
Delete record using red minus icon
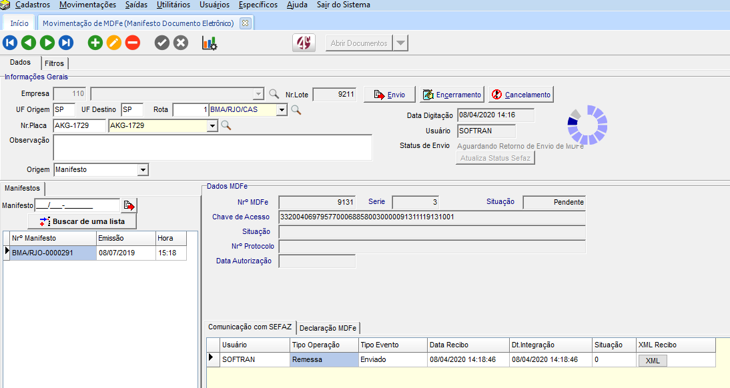coord(133,43)
